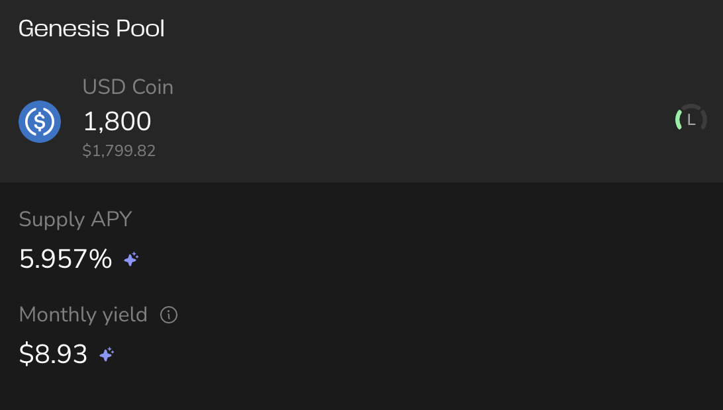Click the green arc of the ring gauge
The height and width of the screenshot is (410, 723).
[679, 120]
